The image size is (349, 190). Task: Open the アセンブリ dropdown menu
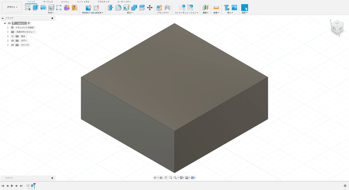(163, 13)
